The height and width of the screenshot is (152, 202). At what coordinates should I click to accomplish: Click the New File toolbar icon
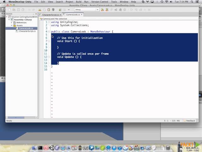(x=9, y=10)
